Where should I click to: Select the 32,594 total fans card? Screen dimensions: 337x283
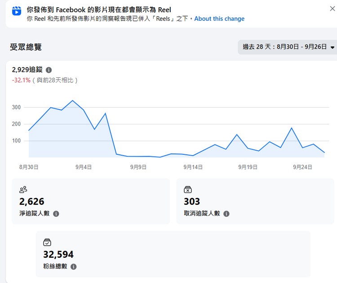(x=173, y=254)
